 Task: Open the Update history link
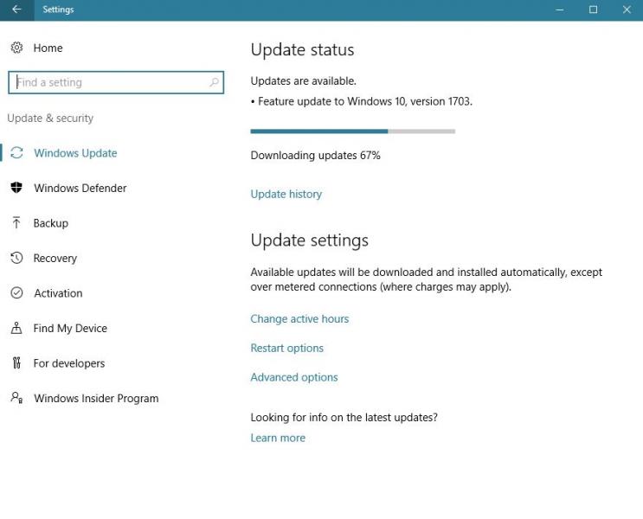point(286,194)
